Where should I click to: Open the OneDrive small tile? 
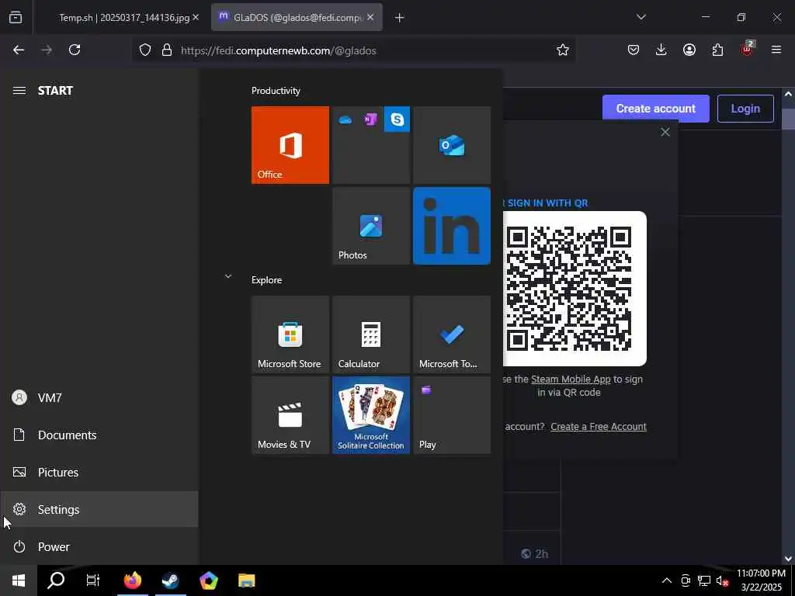coord(345,120)
